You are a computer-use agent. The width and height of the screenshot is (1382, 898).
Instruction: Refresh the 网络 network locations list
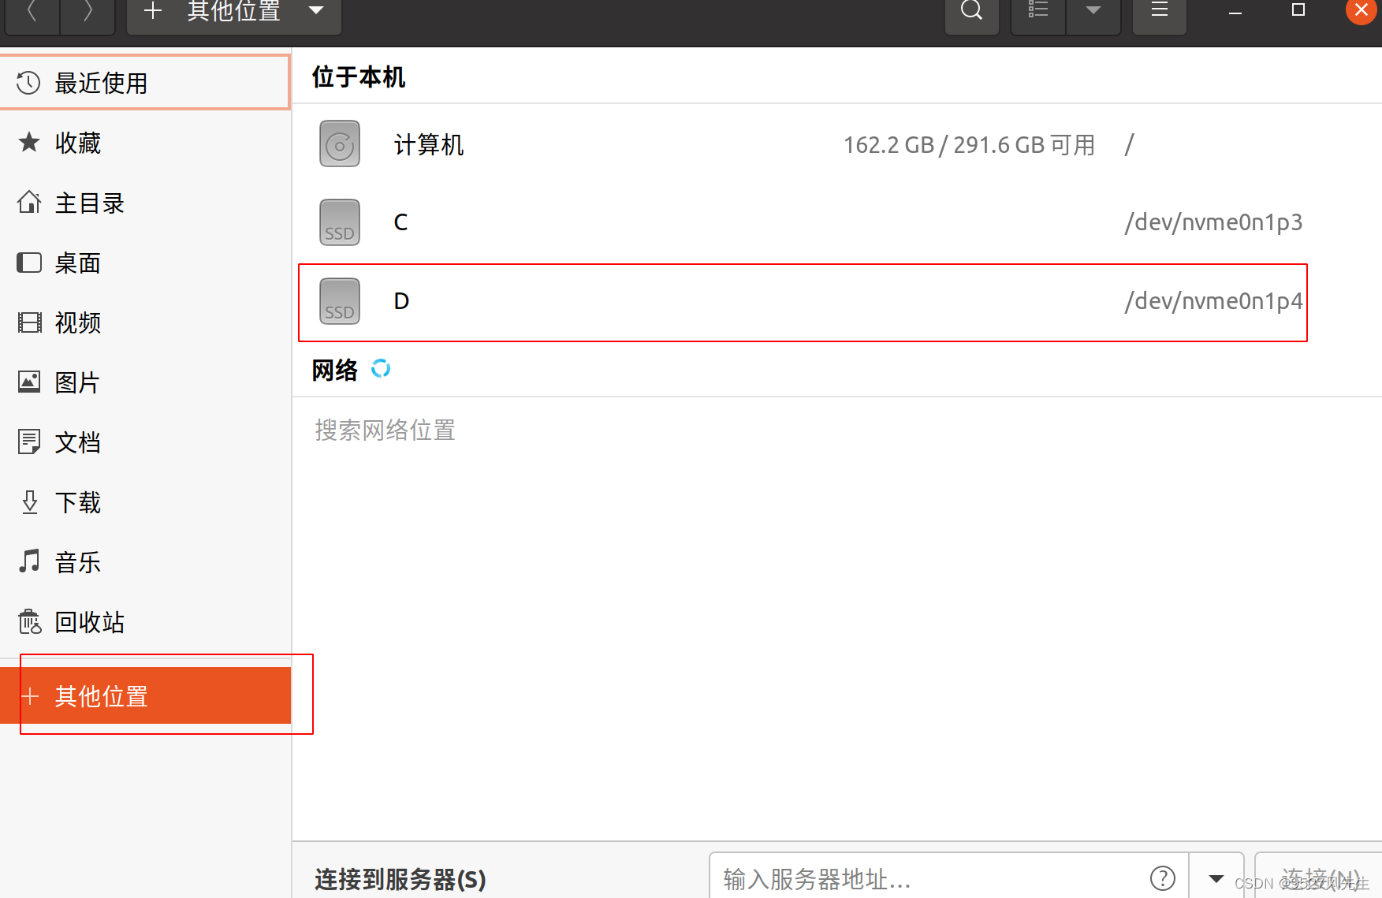382,368
